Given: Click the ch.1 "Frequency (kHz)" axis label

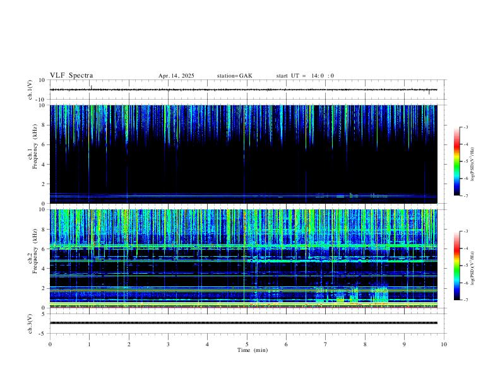Looking at the screenshot, I should 35,146.
